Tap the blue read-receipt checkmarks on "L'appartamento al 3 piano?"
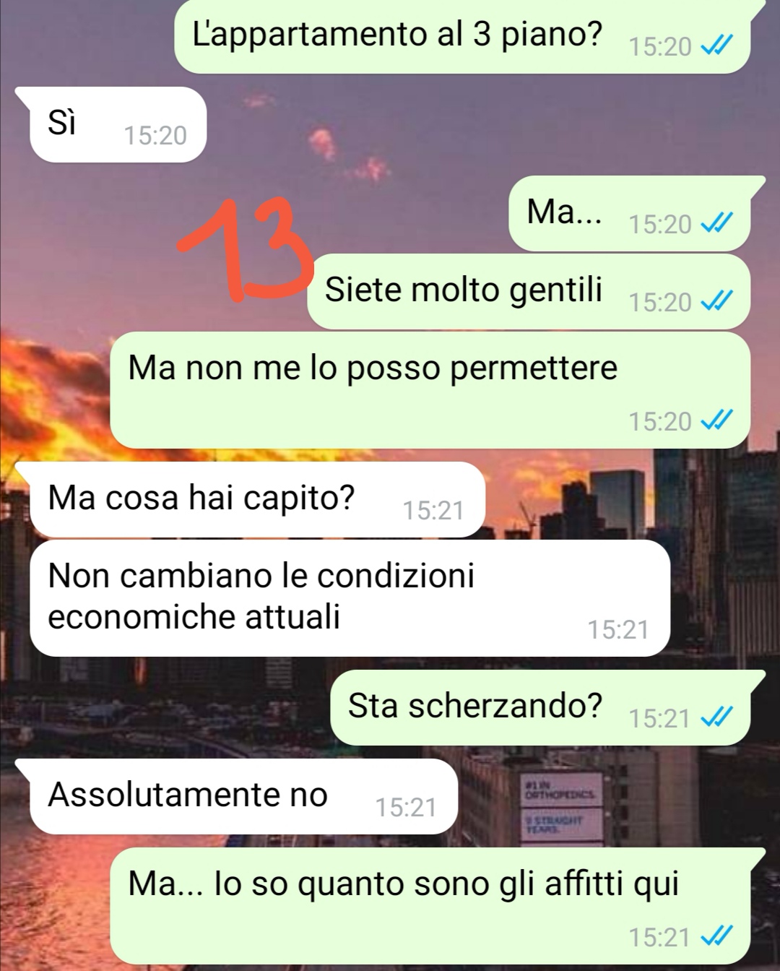Screen dimensions: 780x971 click(718, 48)
